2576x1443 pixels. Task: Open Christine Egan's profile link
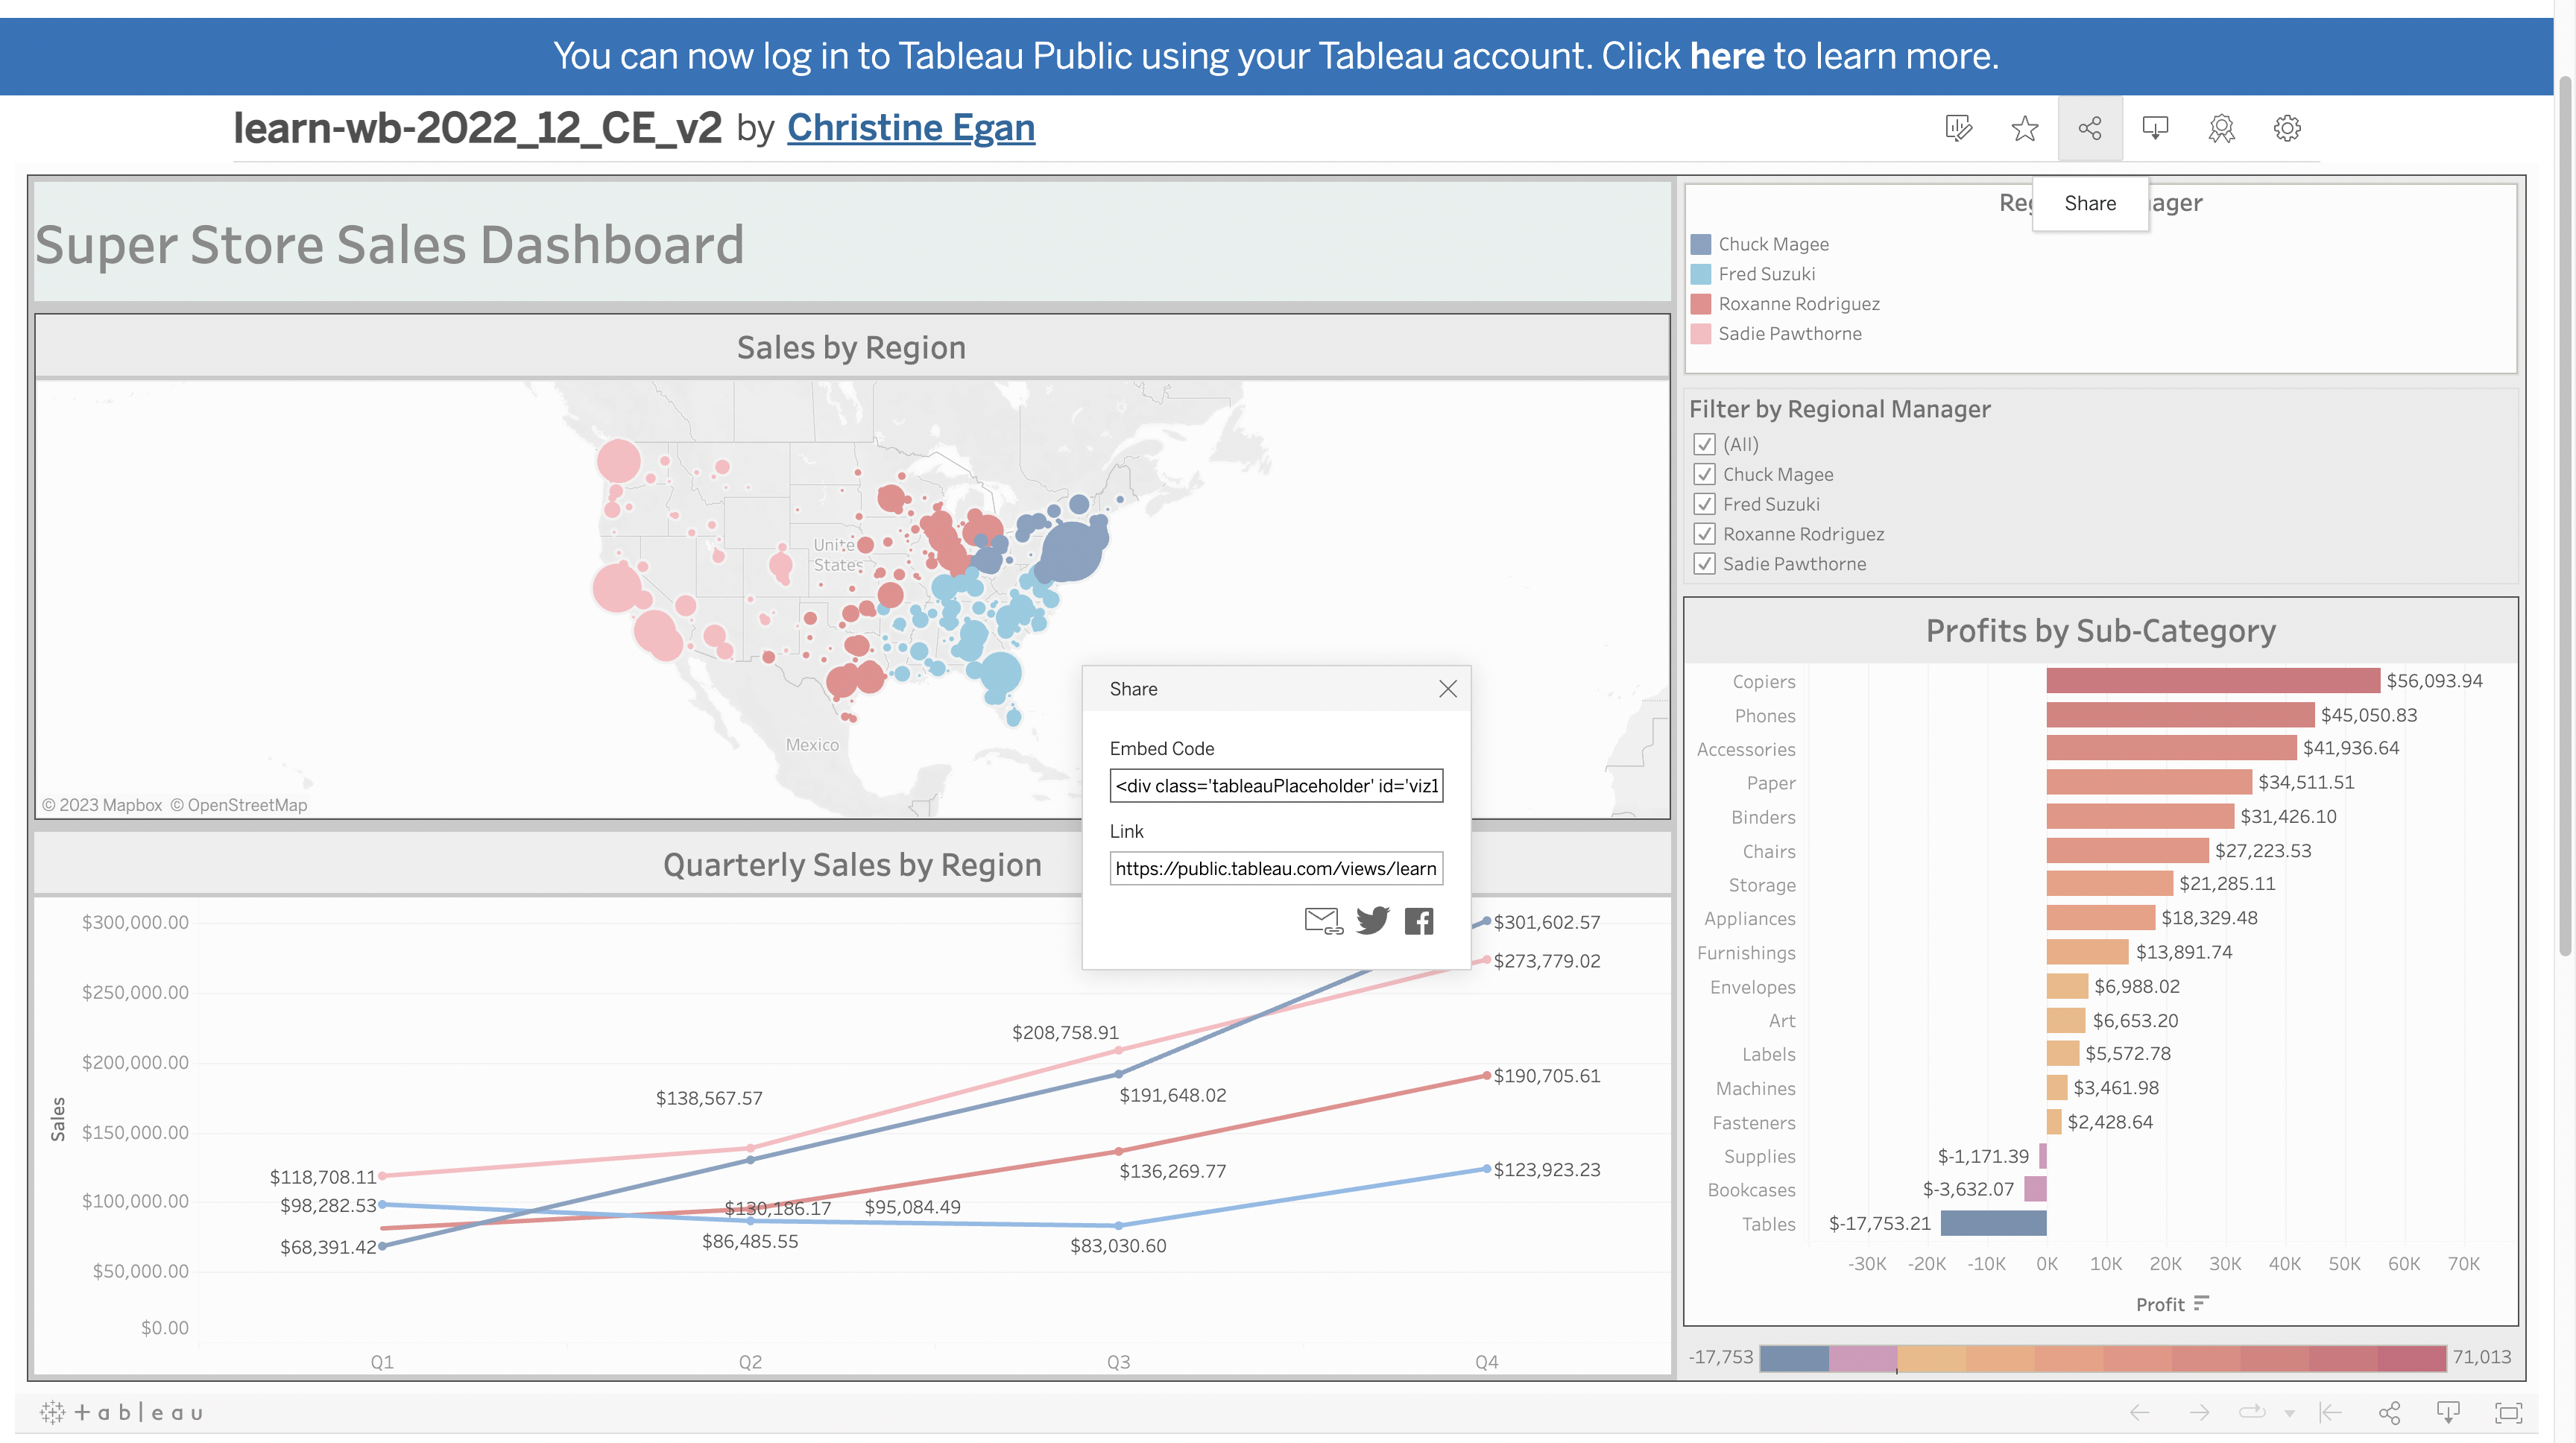click(x=910, y=128)
